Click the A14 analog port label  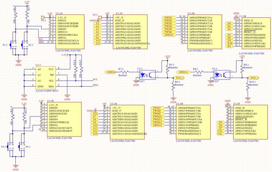(94, 114)
